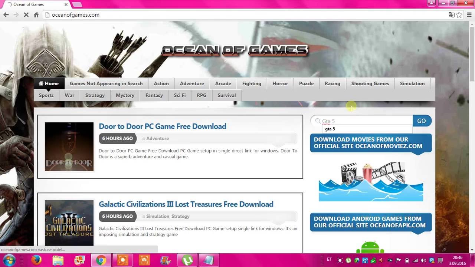Open the taskbar clock showing 20:46

[x=458, y=260]
